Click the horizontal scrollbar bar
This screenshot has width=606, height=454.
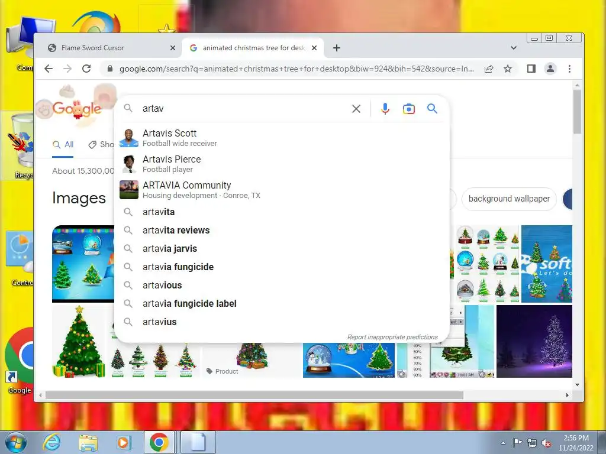(254, 395)
